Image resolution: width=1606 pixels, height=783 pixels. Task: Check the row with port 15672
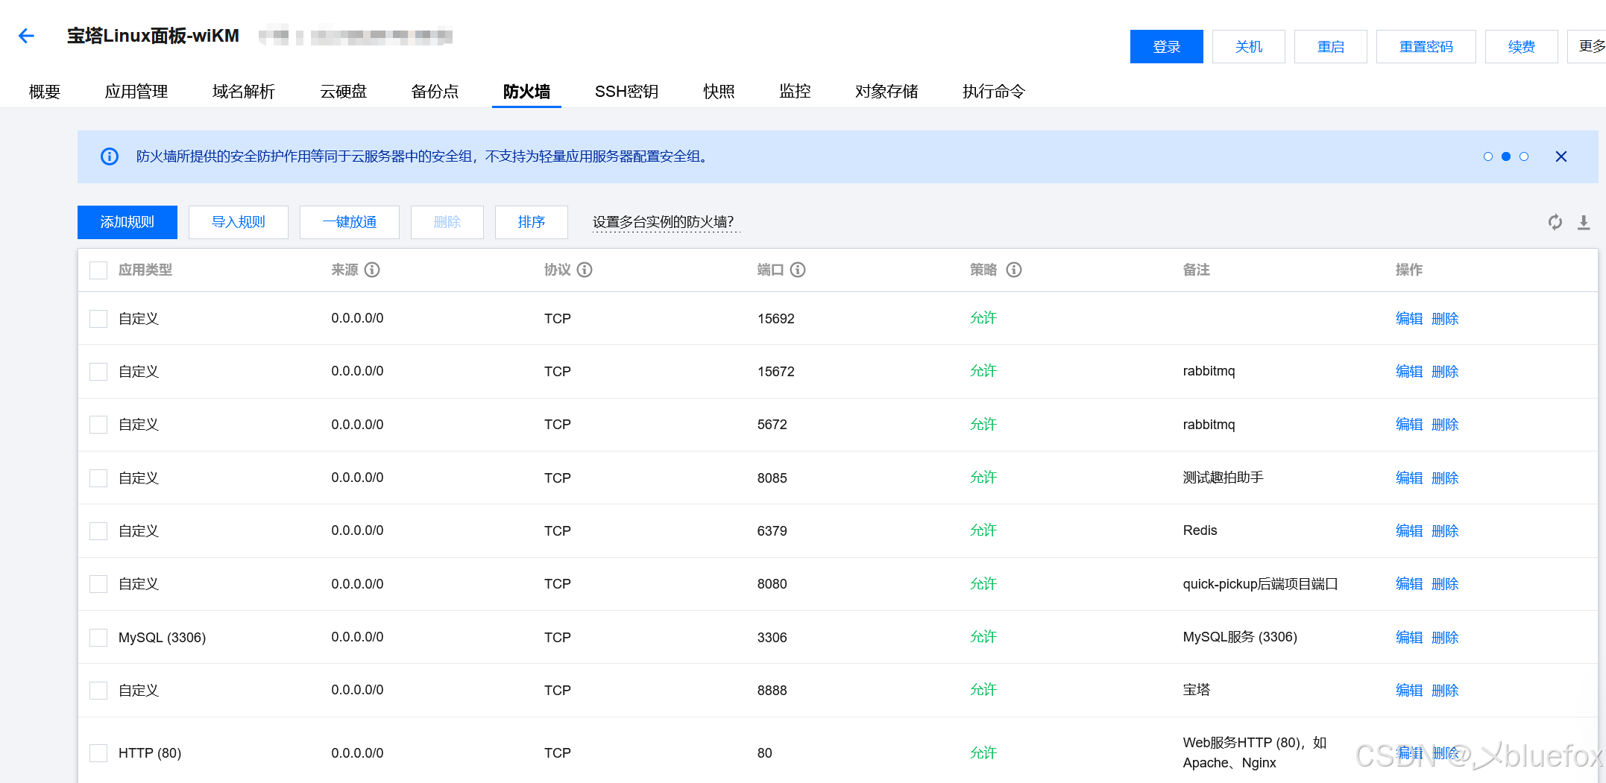pos(98,372)
